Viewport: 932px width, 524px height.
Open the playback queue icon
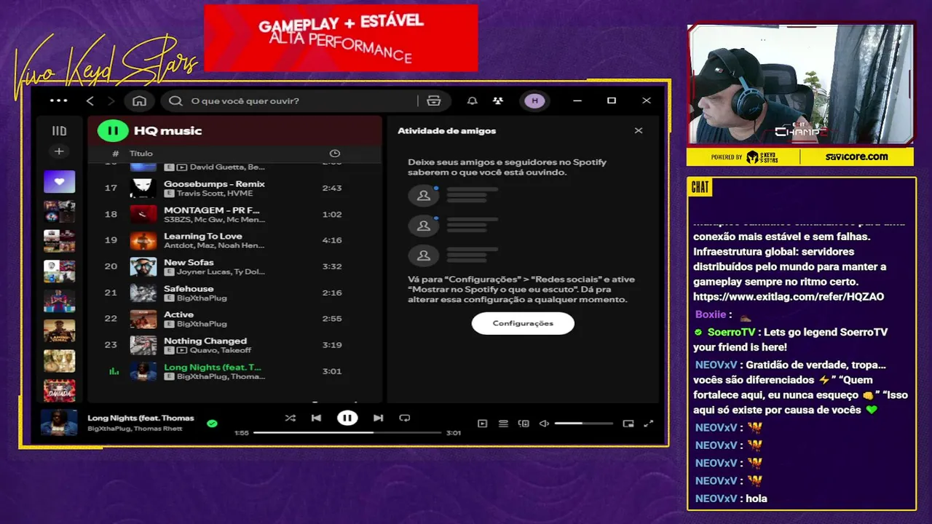pos(503,424)
